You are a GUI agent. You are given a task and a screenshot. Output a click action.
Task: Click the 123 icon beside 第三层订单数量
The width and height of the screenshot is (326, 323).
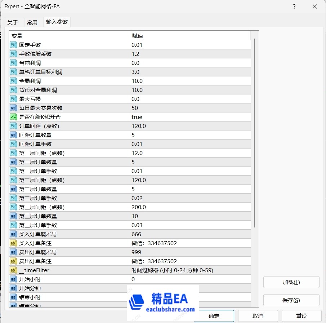click(x=13, y=216)
